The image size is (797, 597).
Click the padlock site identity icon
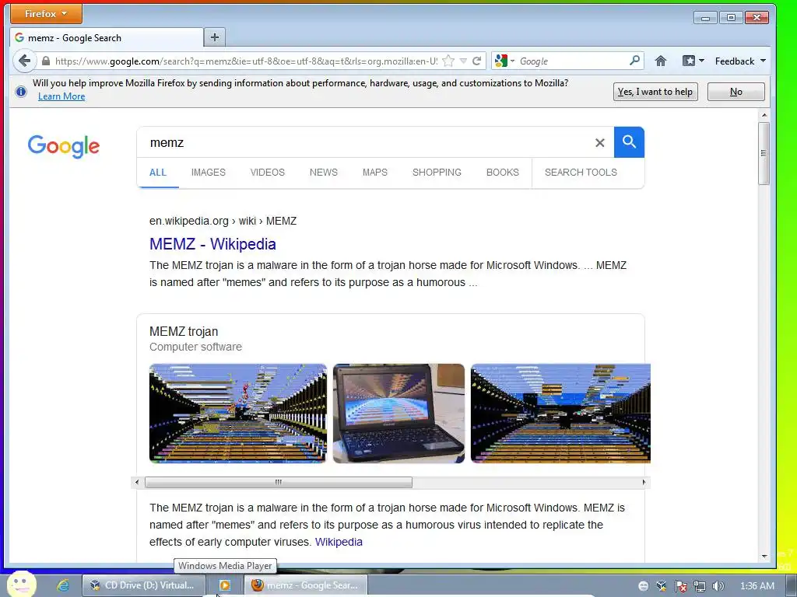coord(46,61)
